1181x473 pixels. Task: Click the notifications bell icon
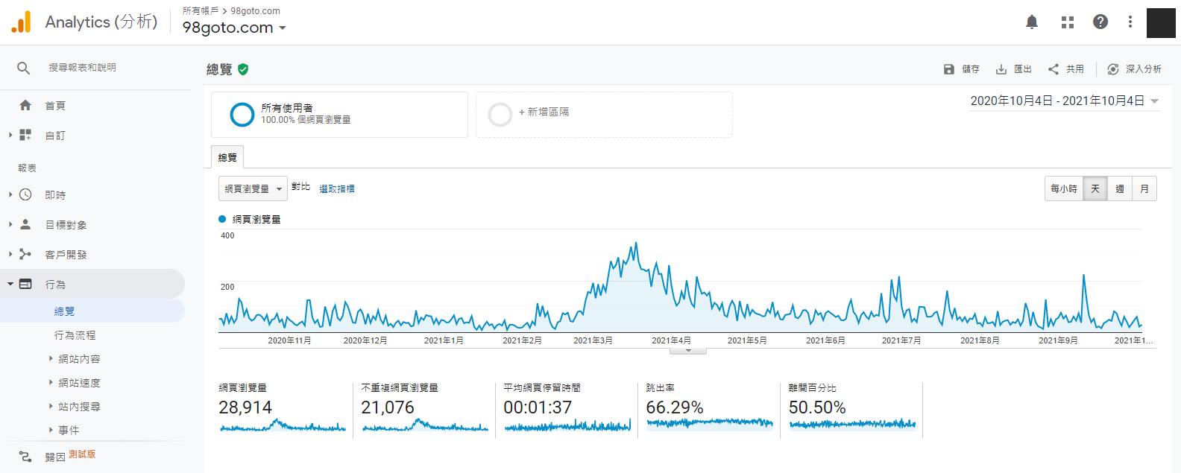tap(1032, 22)
